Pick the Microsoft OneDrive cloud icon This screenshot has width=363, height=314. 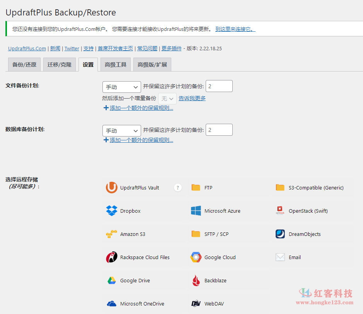[112, 304]
